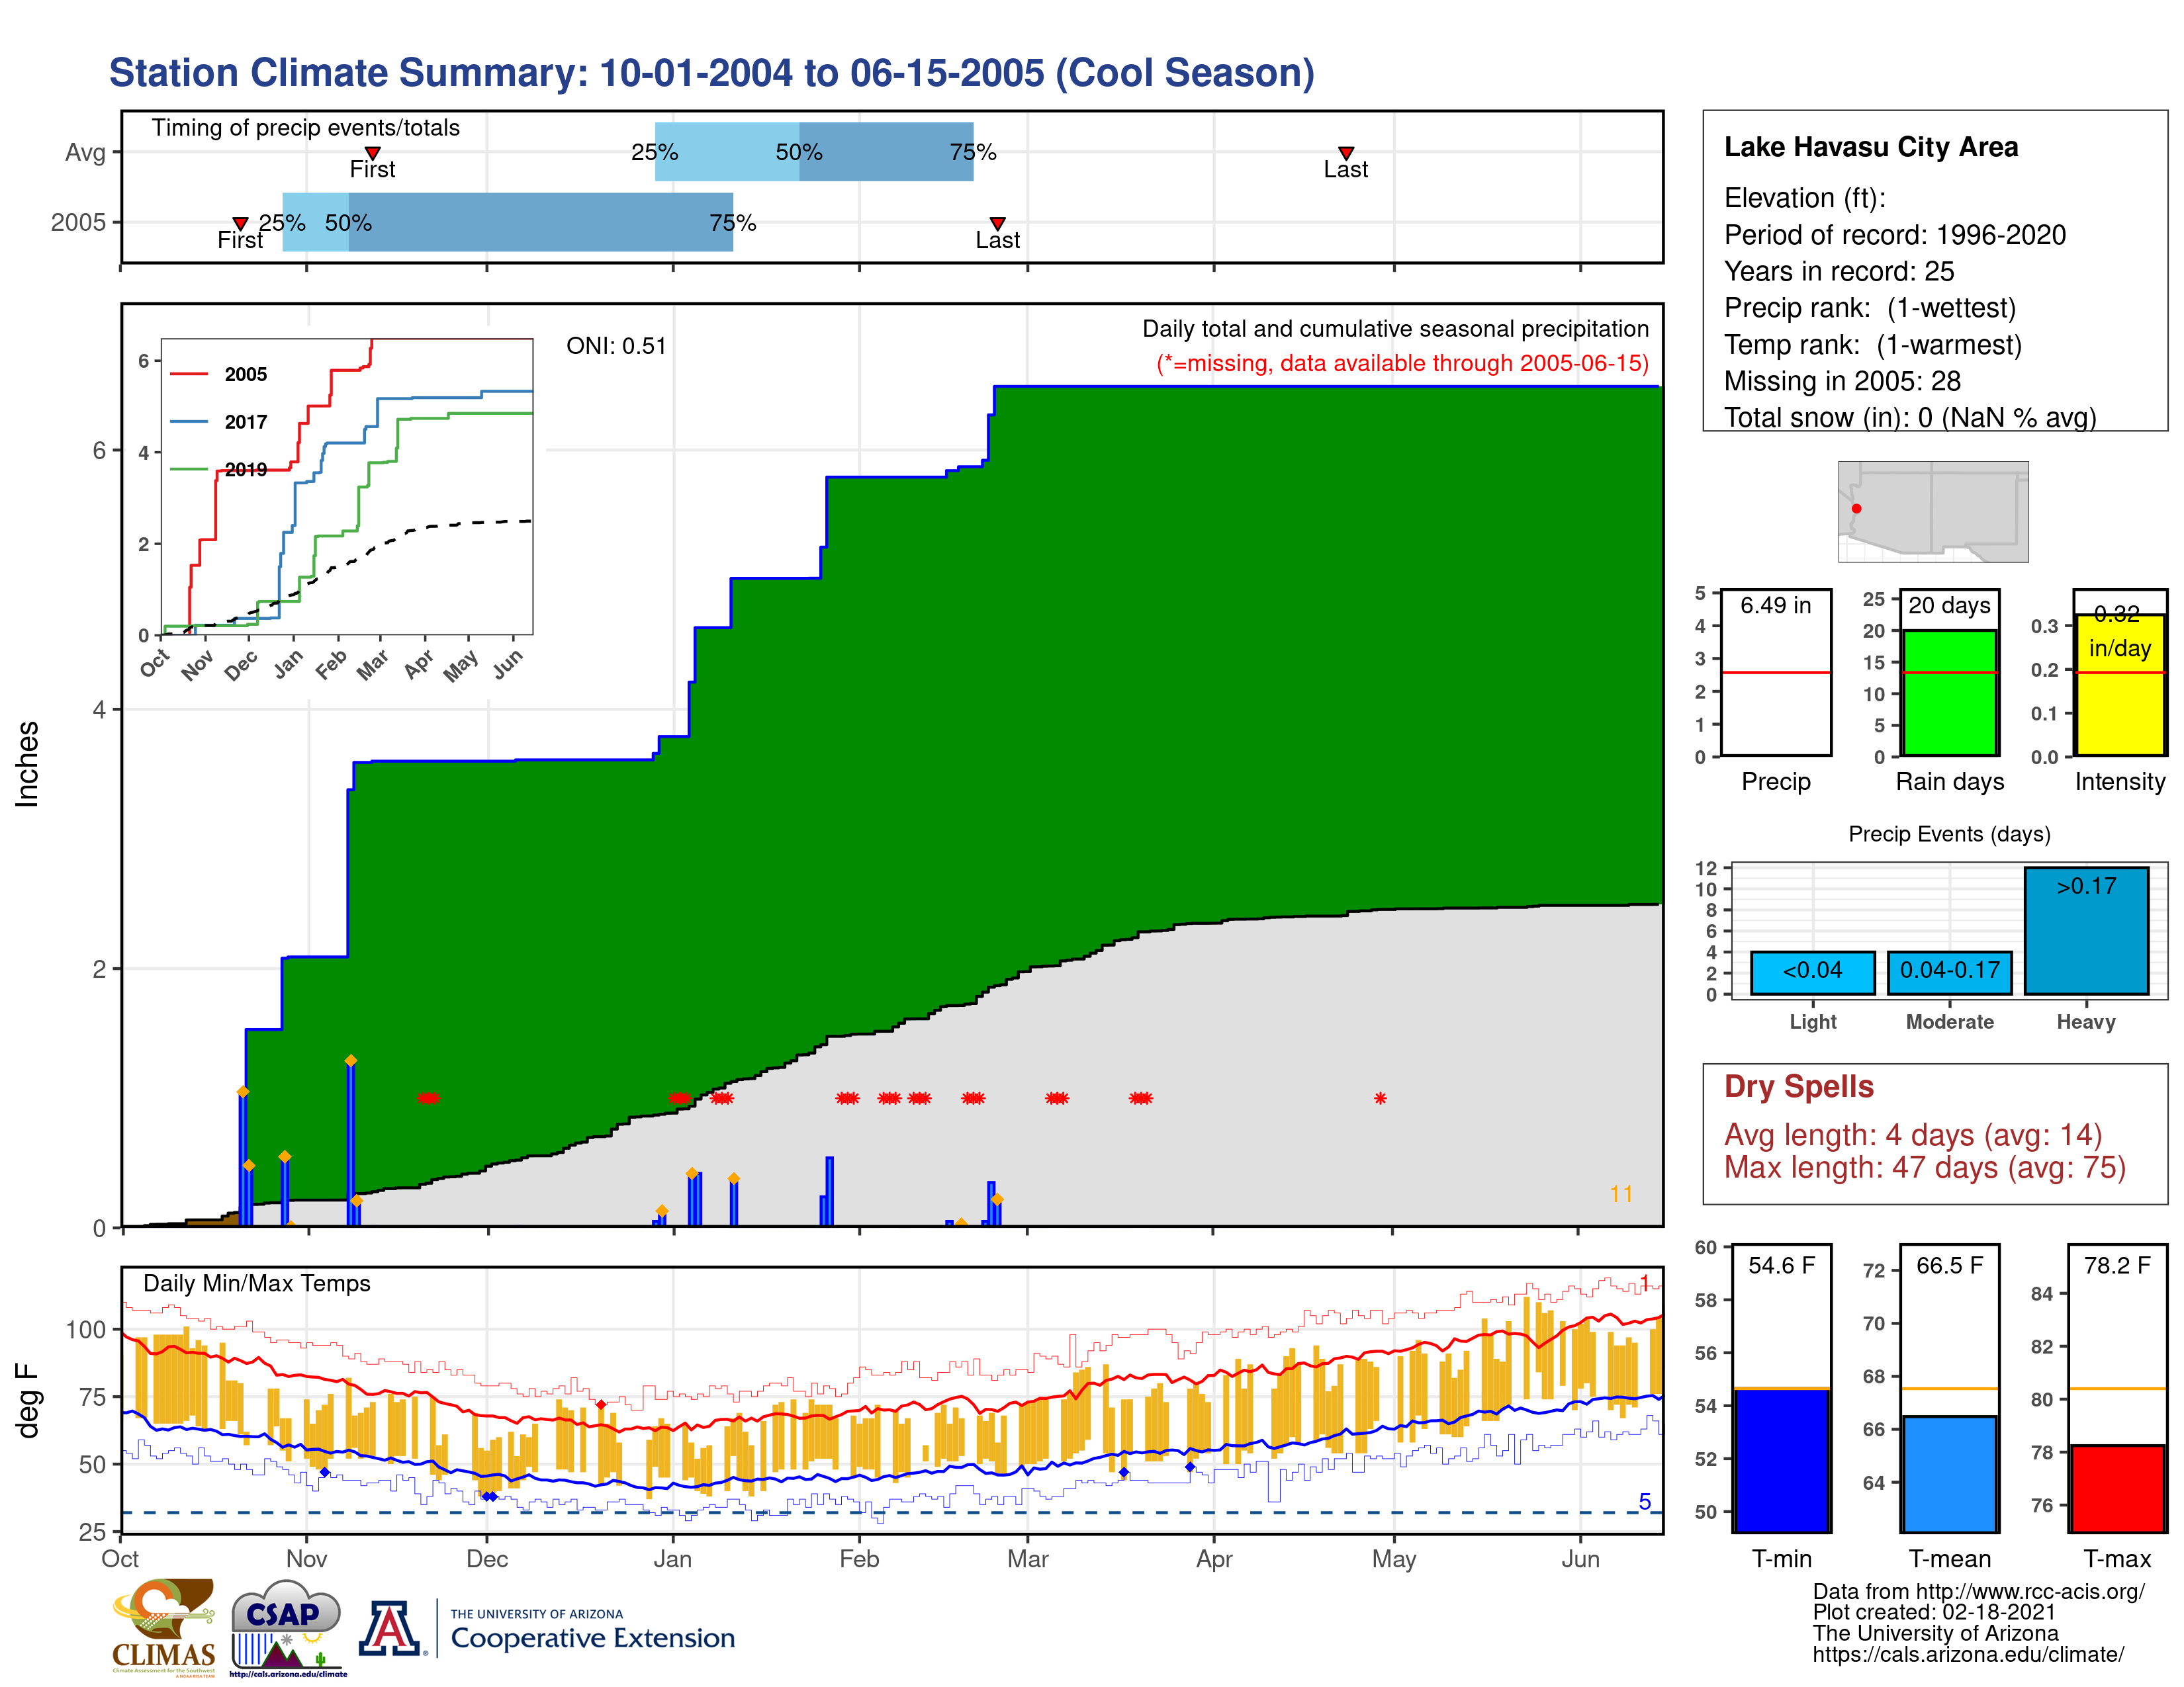The height and width of the screenshot is (1687, 2184).
Task: Click the Timing of precip events/totals label
Action: (305, 128)
